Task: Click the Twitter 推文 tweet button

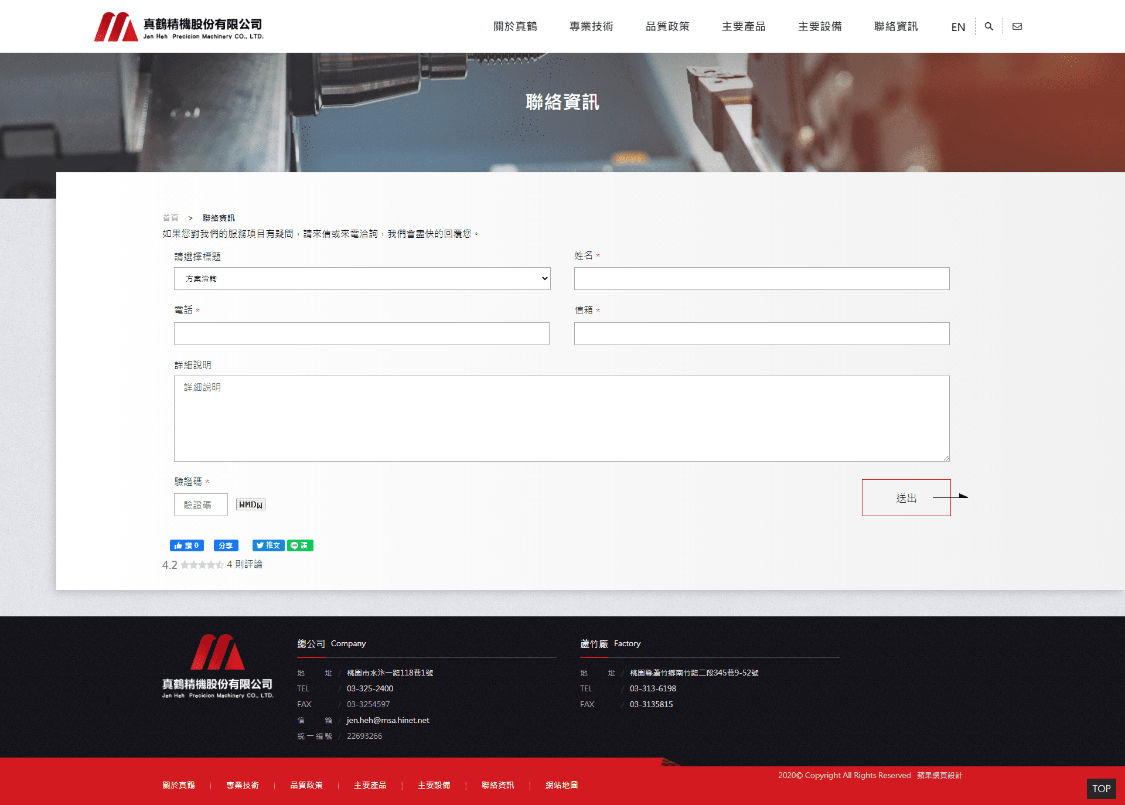Action: point(268,545)
